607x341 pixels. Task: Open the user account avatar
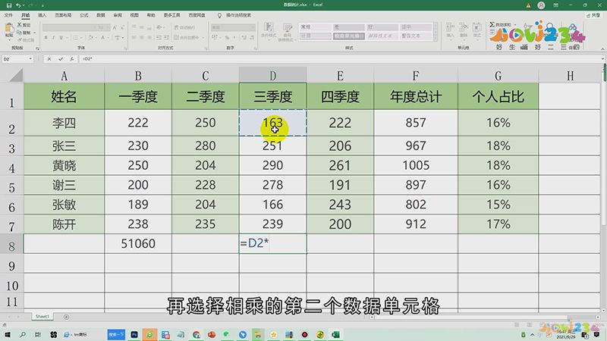coord(541,5)
